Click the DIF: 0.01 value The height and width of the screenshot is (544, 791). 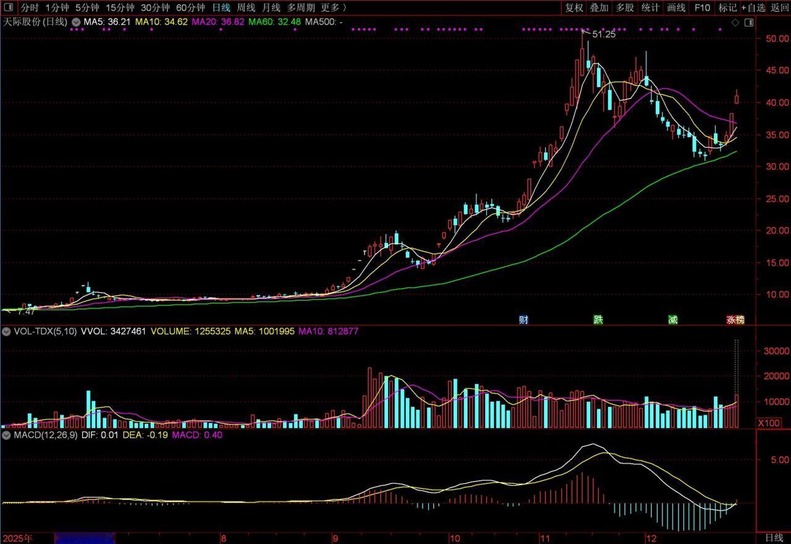[100, 435]
